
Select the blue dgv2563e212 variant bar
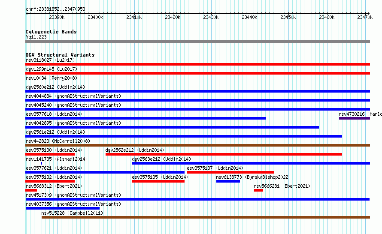coord(251,163)
